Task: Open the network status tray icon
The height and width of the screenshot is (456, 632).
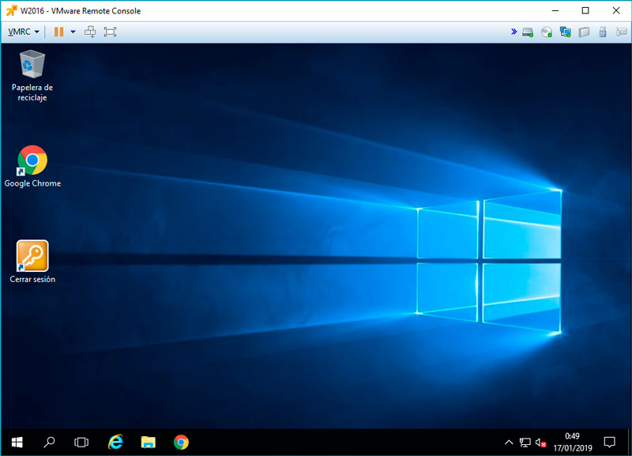Action: 525,443
